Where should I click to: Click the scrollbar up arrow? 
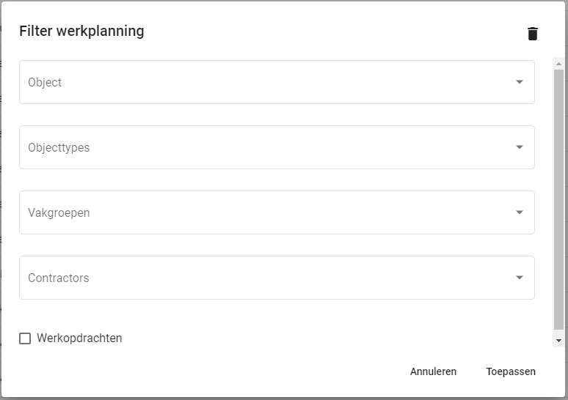[558, 64]
